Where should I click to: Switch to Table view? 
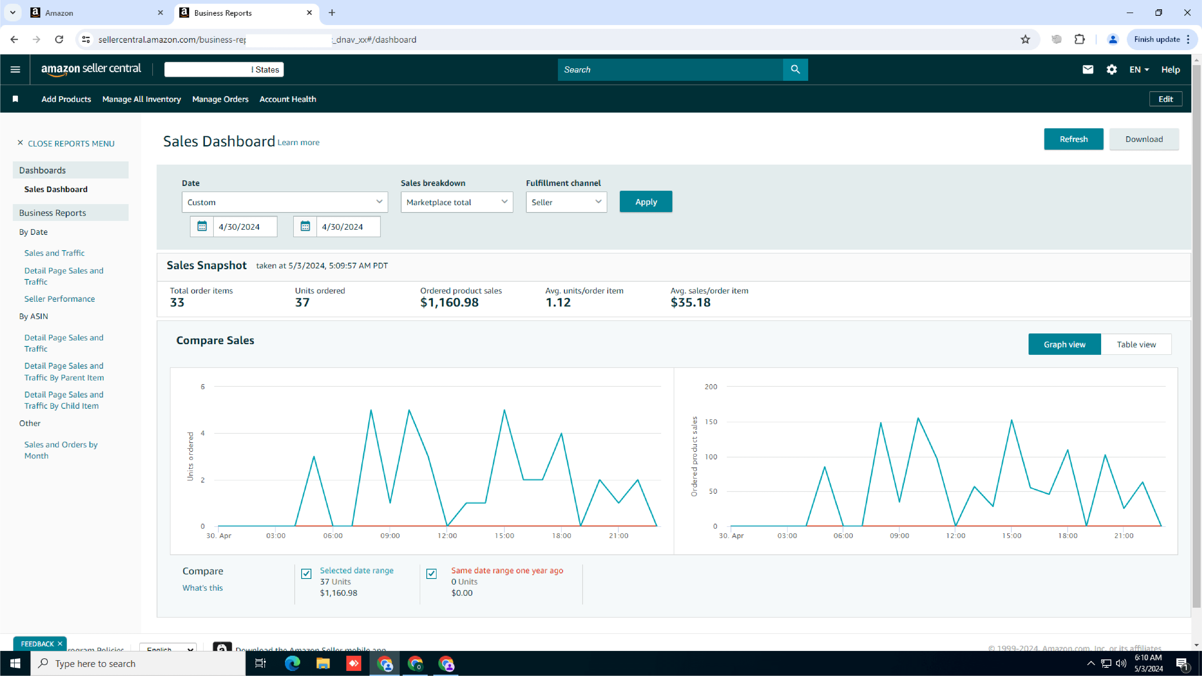1136,344
